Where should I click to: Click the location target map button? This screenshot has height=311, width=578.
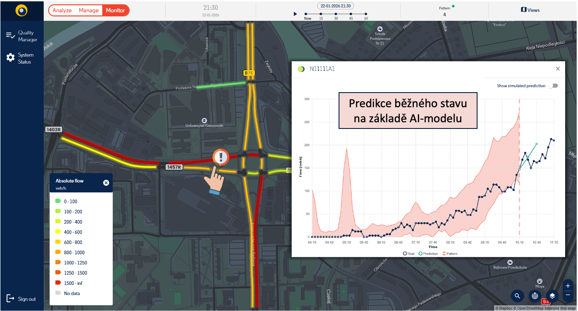click(x=535, y=296)
